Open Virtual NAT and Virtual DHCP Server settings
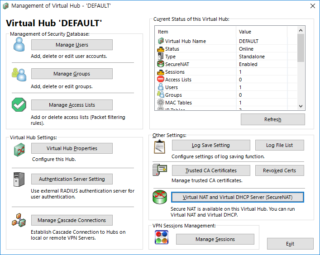 click(x=237, y=197)
